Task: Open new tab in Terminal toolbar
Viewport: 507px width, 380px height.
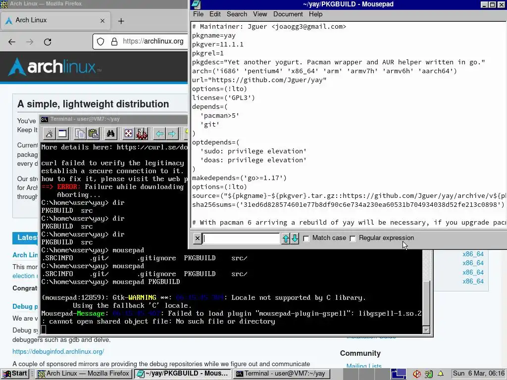Action: coord(49,134)
